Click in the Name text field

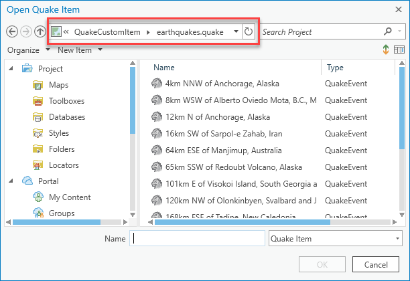point(198,238)
